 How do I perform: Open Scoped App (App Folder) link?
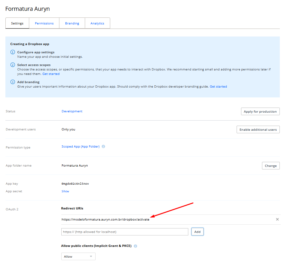[x=81, y=147]
